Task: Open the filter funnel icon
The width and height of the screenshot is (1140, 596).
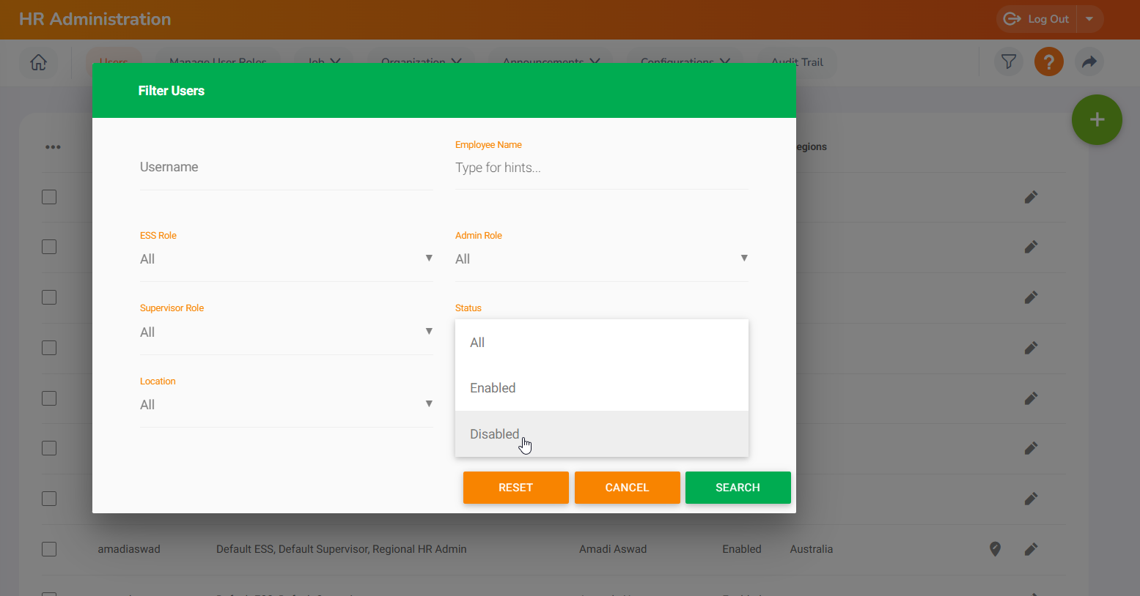Action: tap(1009, 62)
